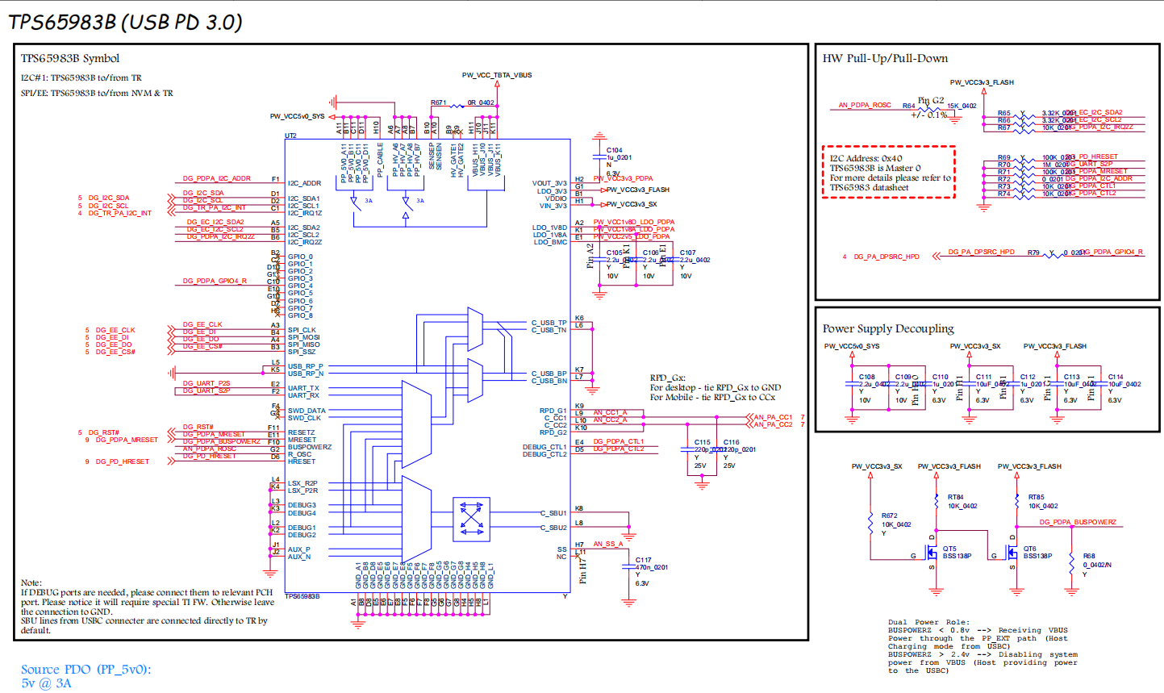Select the 'Source PDO (PP_5v0):' blue text
1164x693 pixels.
(86, 670)
